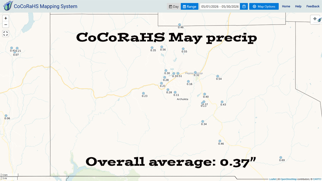Select the station marker reading 0.06
Screen dimensions: 322x181
pyautogui.click(x=6, y=116)
